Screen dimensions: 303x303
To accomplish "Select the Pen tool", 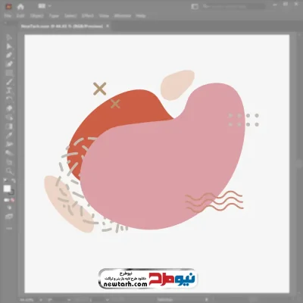I will 9,55.
